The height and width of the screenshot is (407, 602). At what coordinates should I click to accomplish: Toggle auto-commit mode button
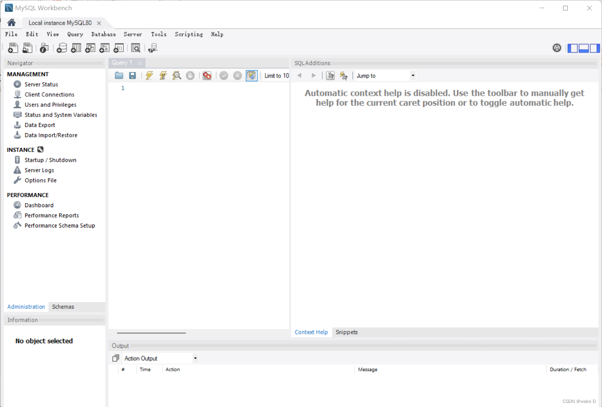coord(252,76)
